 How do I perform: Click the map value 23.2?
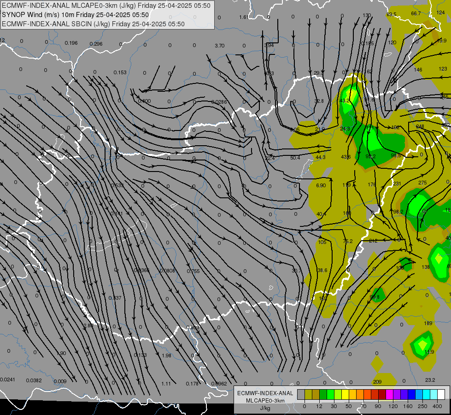click(430, 380)
